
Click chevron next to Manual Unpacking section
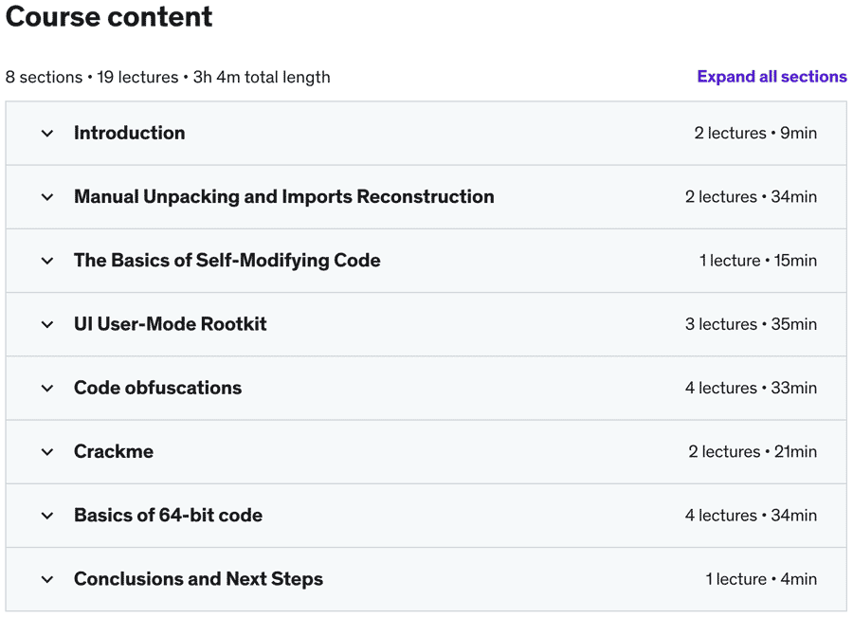(x=47, y=197)
